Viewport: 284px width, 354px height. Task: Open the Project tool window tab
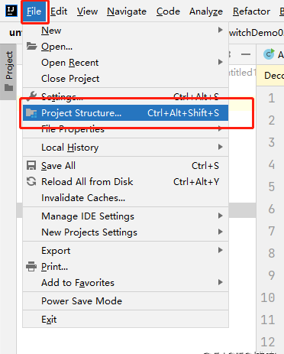pyautogui.click(x=9, y=71)
